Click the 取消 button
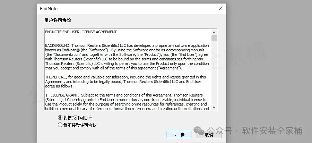Viewport: 312px width, 143px height. 209,135
